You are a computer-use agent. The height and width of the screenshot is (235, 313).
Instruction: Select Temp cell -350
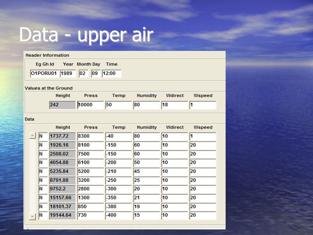point(119,198)
